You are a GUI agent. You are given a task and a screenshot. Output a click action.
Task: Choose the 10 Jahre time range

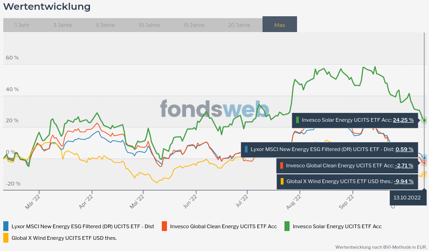[149, 25]
